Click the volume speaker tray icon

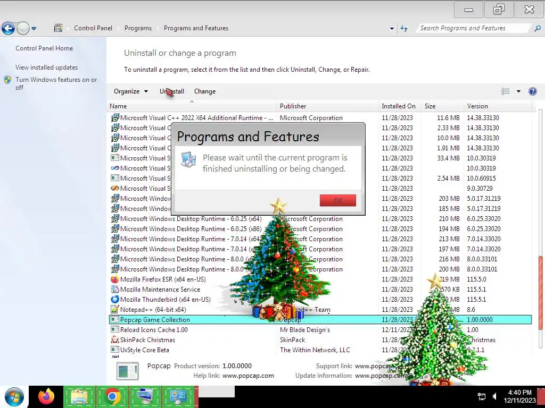click(494, 396)
